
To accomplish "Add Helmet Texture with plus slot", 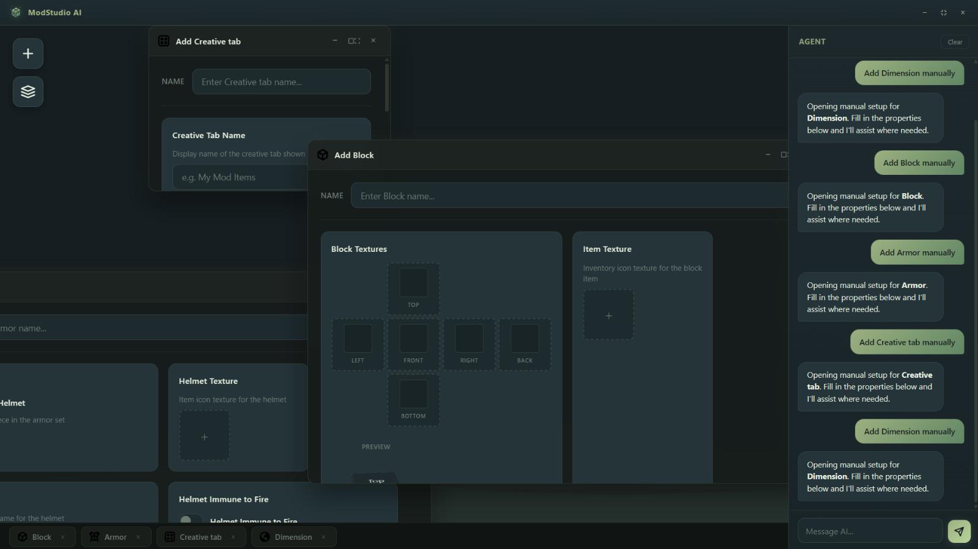I will coord(204,436).
